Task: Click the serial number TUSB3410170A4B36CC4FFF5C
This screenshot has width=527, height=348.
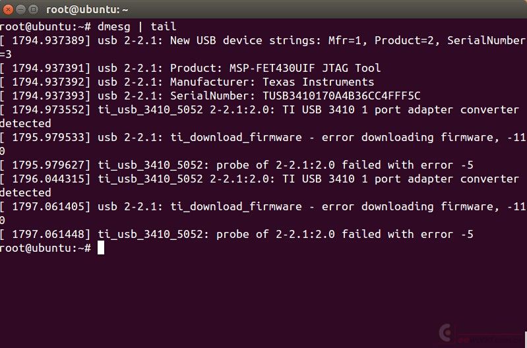Action: click(342, 96)
